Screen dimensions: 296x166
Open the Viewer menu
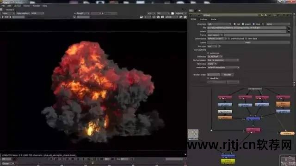click(27, 6)
